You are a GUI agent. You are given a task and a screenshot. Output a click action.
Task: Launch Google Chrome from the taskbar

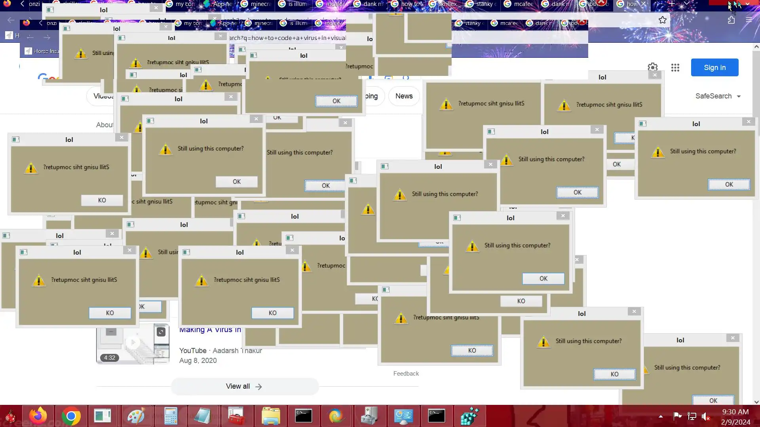pyautogui.click(x=71, y=416)
